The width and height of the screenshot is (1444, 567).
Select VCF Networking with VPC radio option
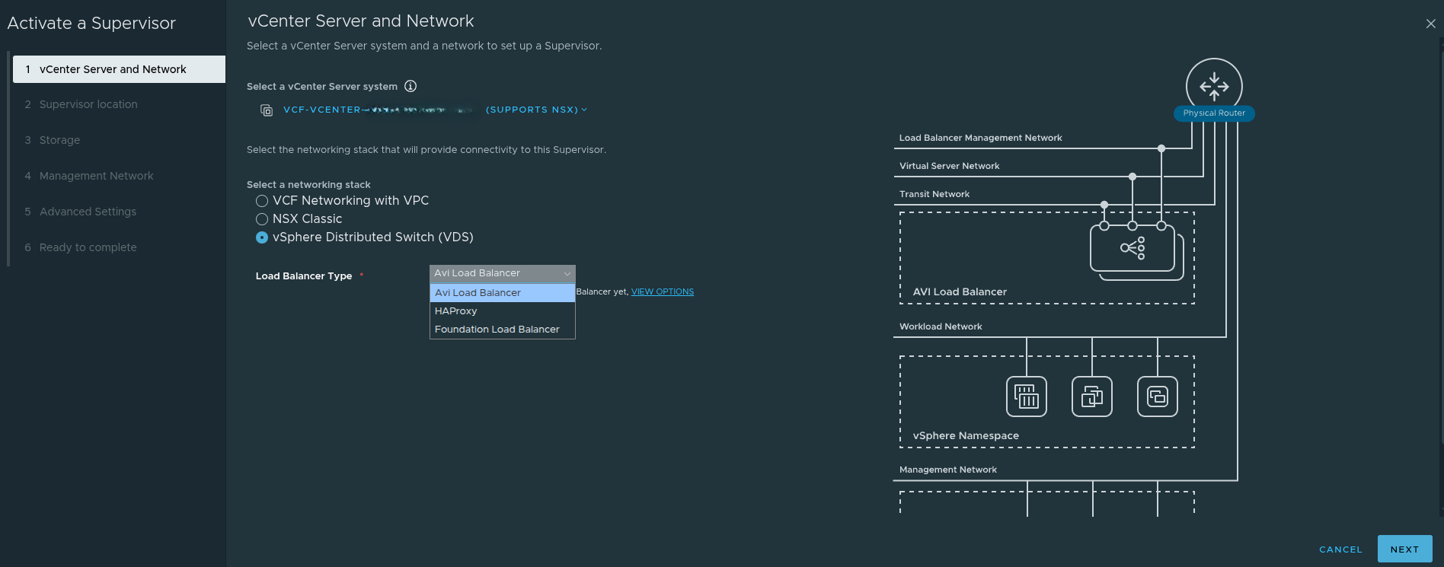click(x=262, y=201)
